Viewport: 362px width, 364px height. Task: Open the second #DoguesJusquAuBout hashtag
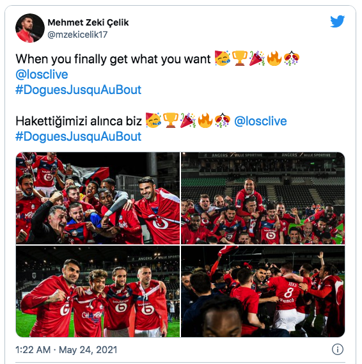(x=79, y=136)
